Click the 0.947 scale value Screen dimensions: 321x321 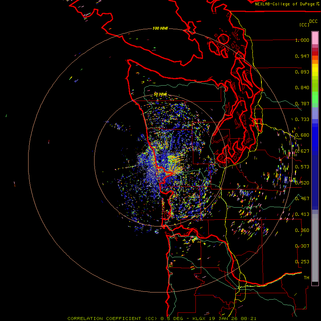tap(302, 56)
